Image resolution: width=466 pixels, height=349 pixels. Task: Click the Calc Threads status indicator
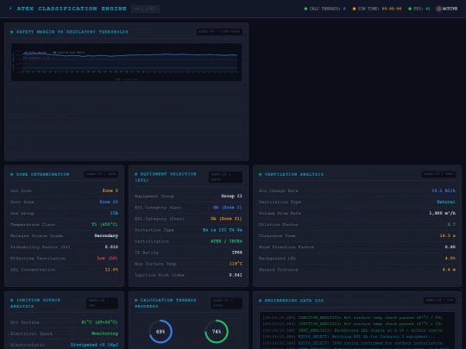click(x=324, y=9)
